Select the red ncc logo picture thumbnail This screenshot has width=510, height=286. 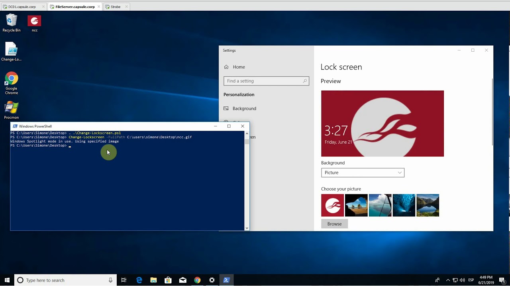tap(332, 205)
